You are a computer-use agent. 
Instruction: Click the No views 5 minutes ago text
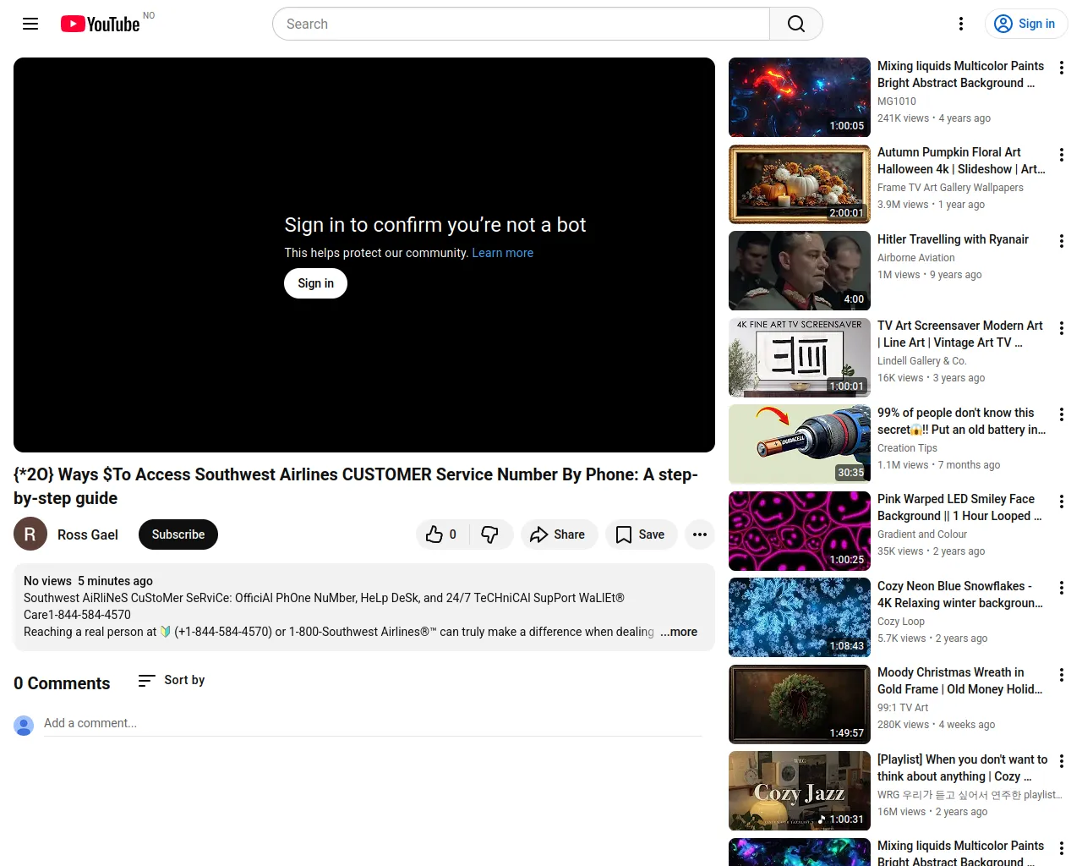coord(88,581)
